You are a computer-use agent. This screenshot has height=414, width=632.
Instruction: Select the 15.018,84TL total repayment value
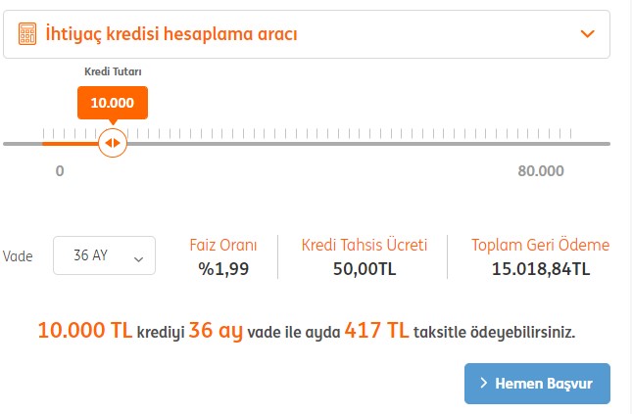tap(541, 268)
